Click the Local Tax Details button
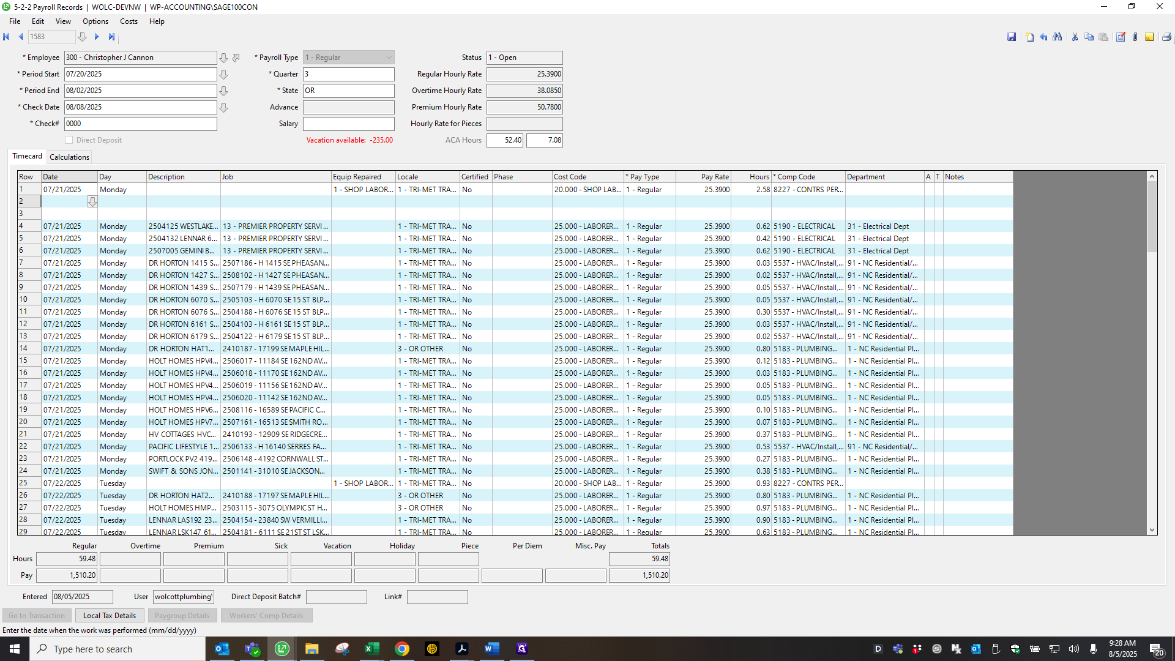1175x661 pixels. (110, 616)
